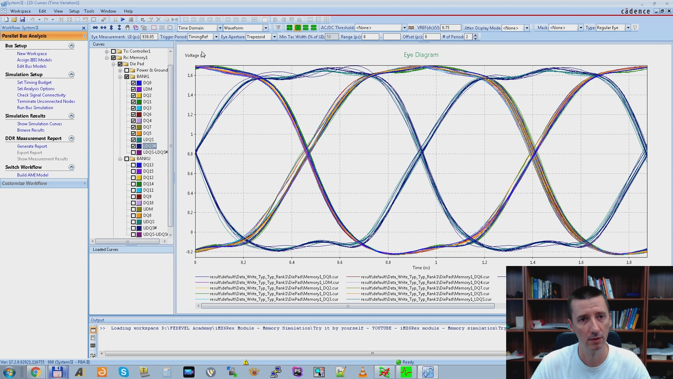The height and width of the screenshot is (379, 673).
Task: Click the horizontal zoom-out arrows icon
Action: 103,28
